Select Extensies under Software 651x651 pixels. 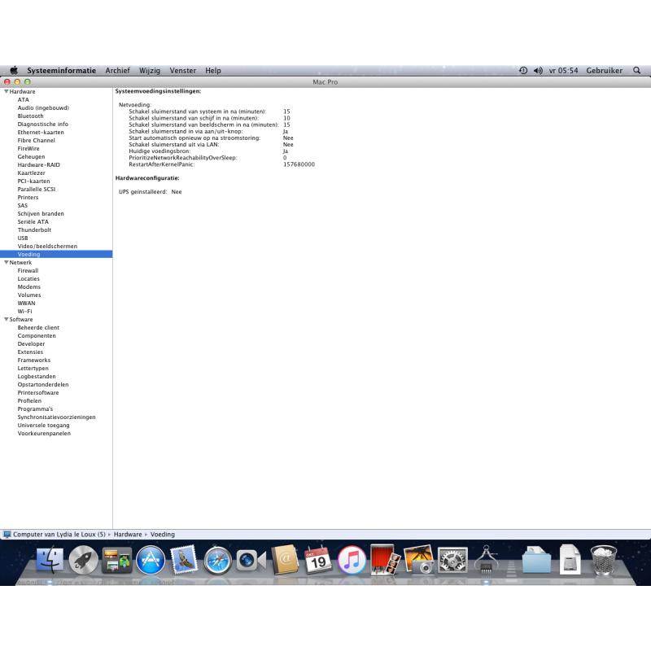coord(30,352)
